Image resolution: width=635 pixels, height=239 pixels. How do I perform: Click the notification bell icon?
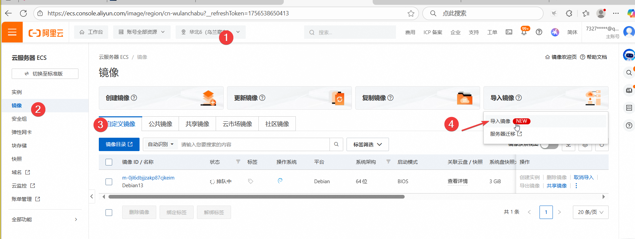click(524, 32)
